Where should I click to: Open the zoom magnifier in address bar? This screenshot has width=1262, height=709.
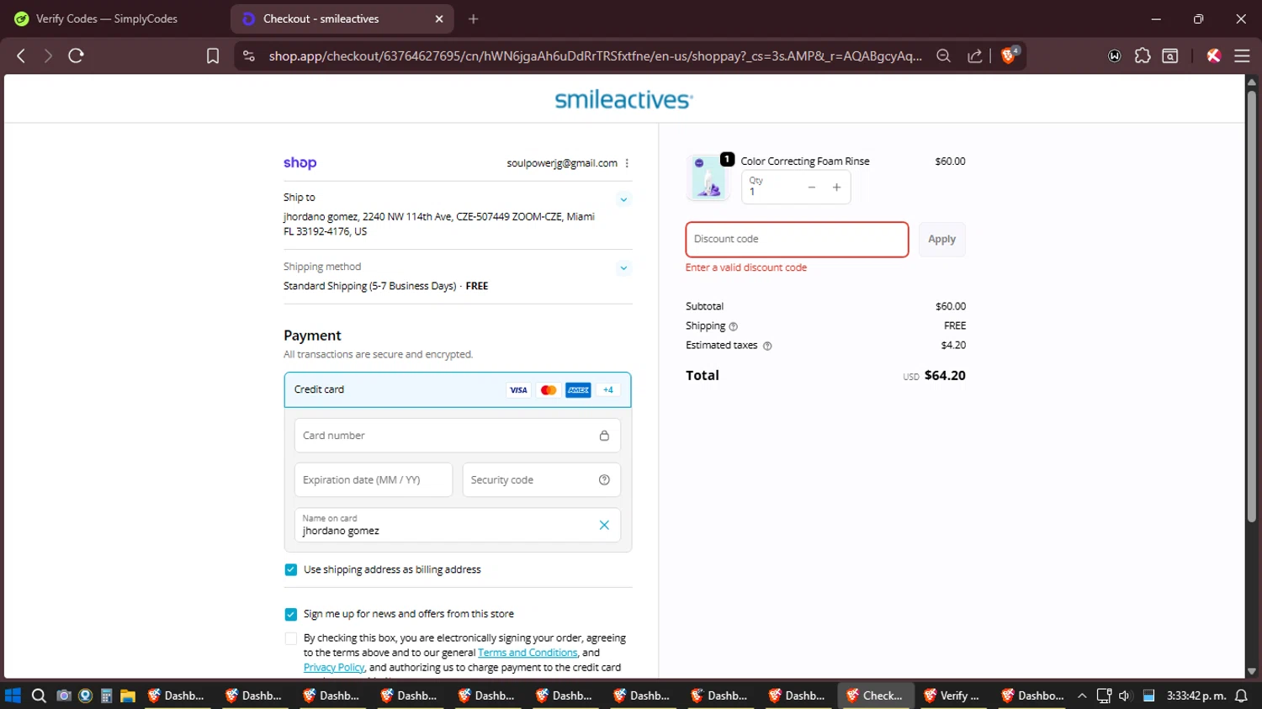[x=944, y=56]
